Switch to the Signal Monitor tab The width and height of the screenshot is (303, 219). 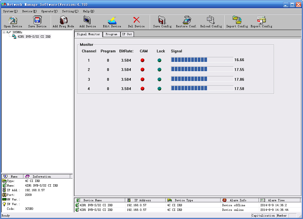88,34
